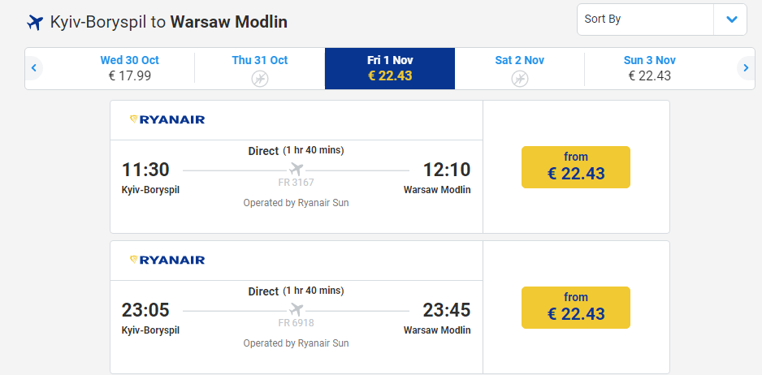
Task: Click the no-flight icon under Thu 31 Oct
Action: coord(260,78)
